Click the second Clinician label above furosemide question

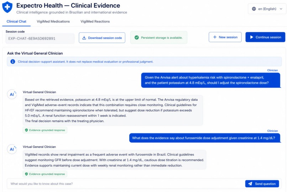tap(272, 131)
